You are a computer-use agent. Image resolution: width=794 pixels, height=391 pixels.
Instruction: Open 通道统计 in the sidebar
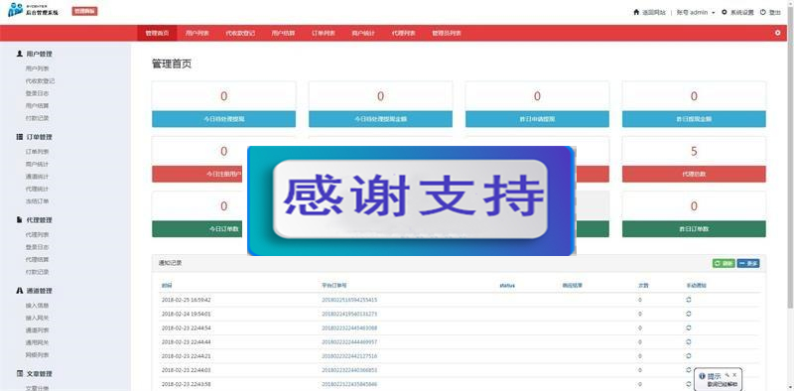point(37,177)
